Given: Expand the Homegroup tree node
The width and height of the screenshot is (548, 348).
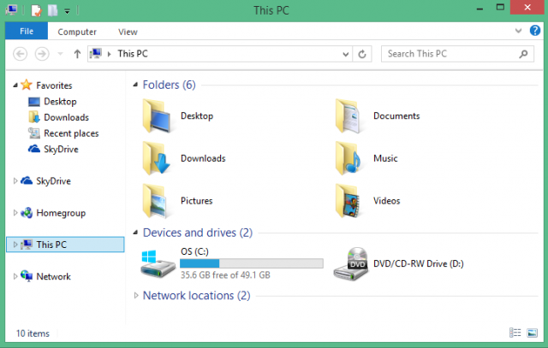Looking at the screenshot, I should click(x=15, y=213).
